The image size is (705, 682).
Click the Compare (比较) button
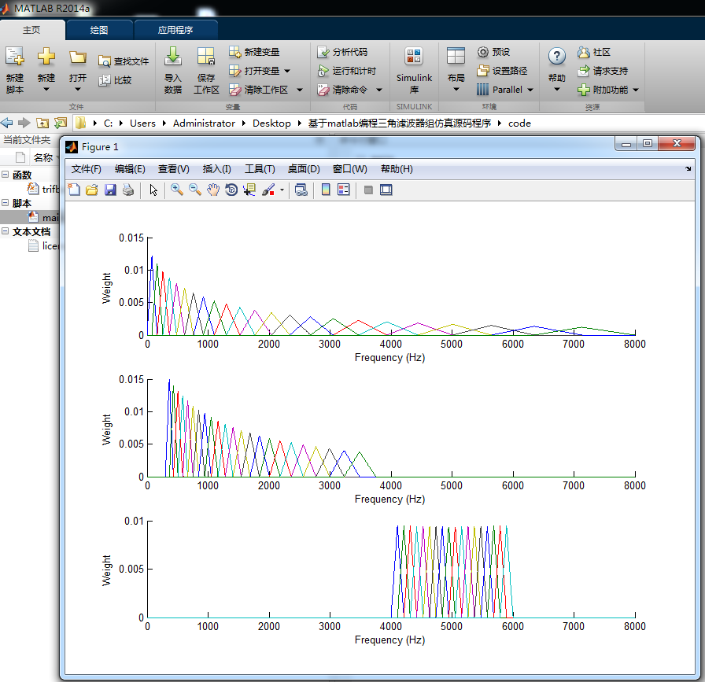point(115,80)
